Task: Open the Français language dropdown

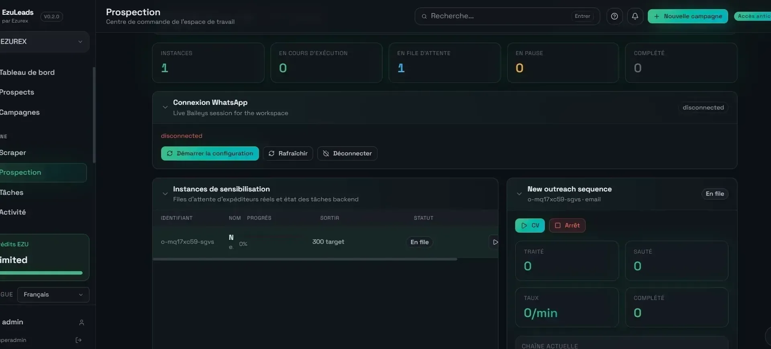Action: (x=53, y=295)
